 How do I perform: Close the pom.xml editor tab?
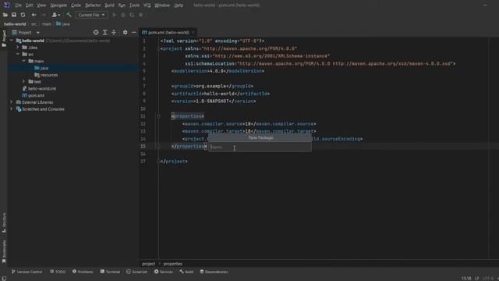tap(193, 33)
